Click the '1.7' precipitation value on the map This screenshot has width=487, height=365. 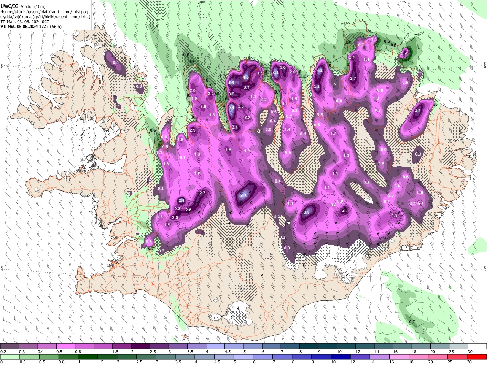pyautogui.click(x=333, y=133)
